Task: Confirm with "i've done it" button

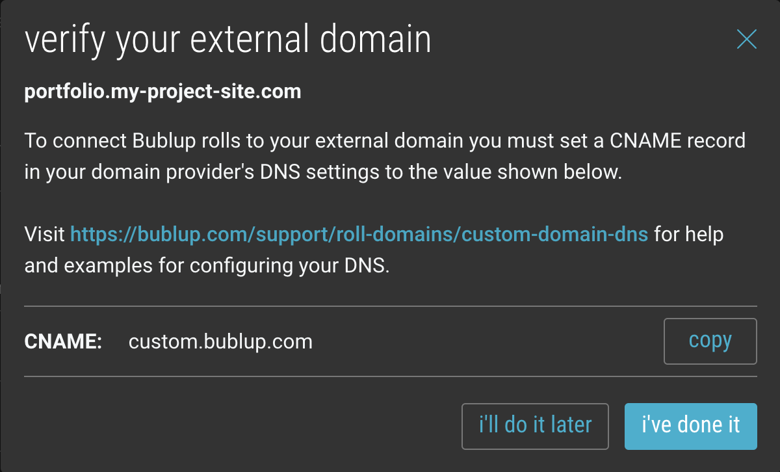Action: pyautogui.click(x=690, y=426)
